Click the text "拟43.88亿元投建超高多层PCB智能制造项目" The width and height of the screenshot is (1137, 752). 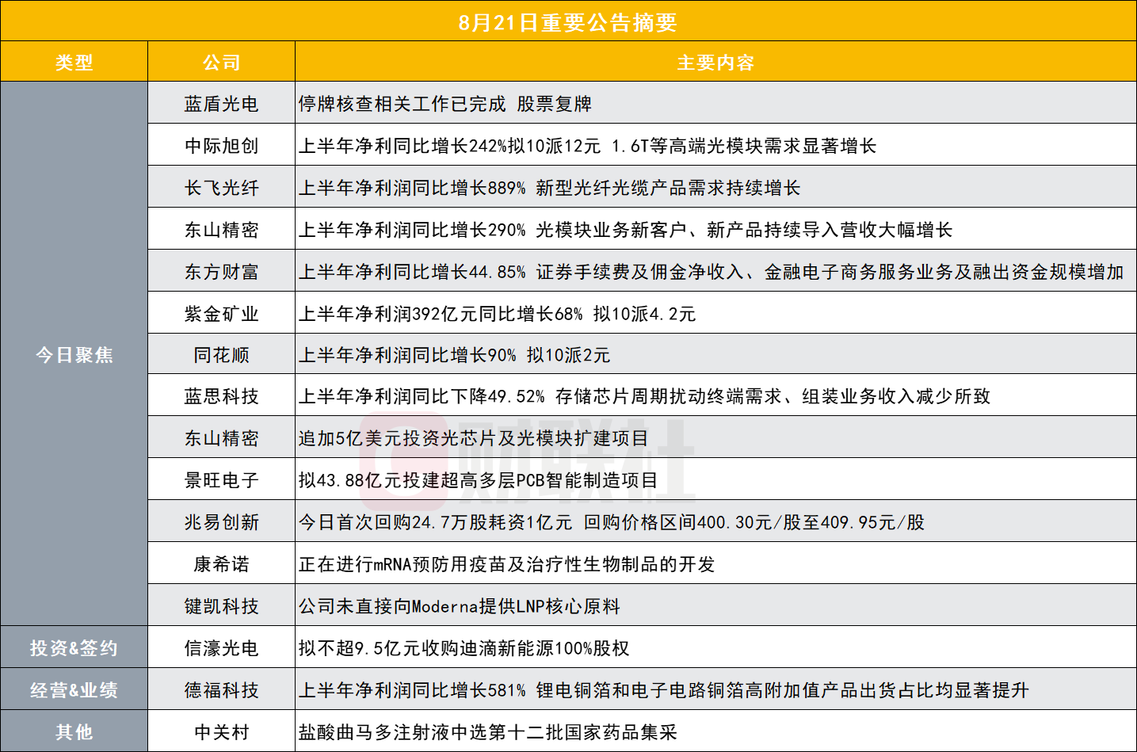[479, 480]
